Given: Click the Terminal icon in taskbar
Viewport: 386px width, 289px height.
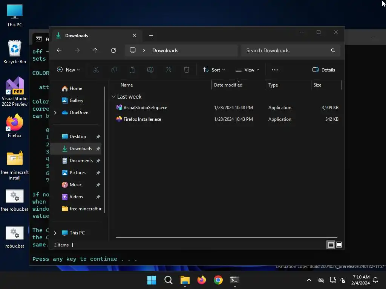Looking at the screenshot, I should click(234, 280).
